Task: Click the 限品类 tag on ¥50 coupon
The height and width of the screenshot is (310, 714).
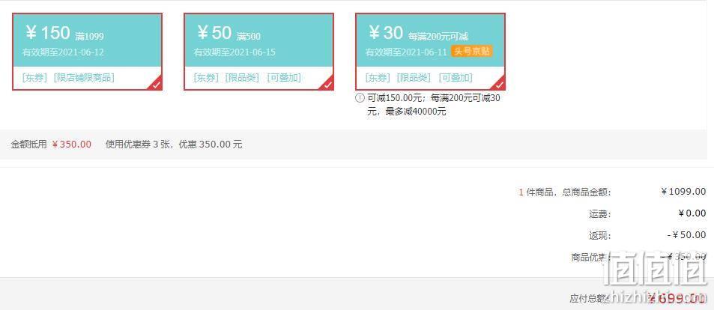Action: (x=242, y=77)
